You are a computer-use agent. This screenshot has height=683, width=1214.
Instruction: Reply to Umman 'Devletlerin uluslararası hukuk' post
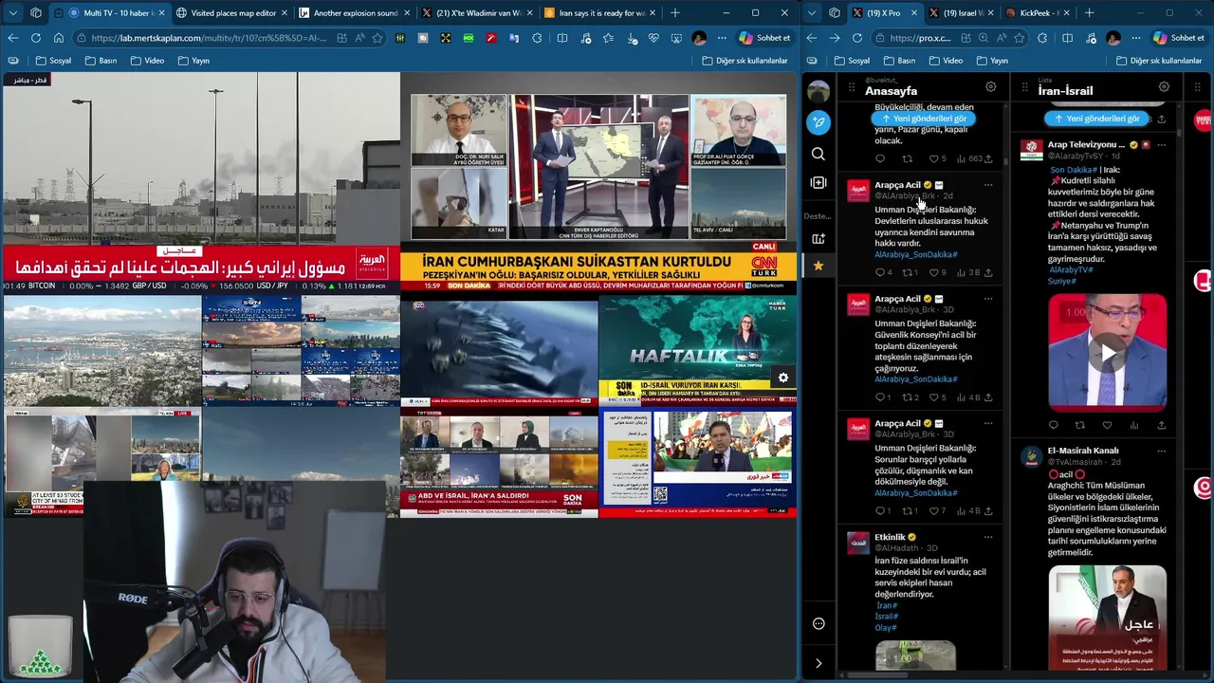tap(879, 272)
